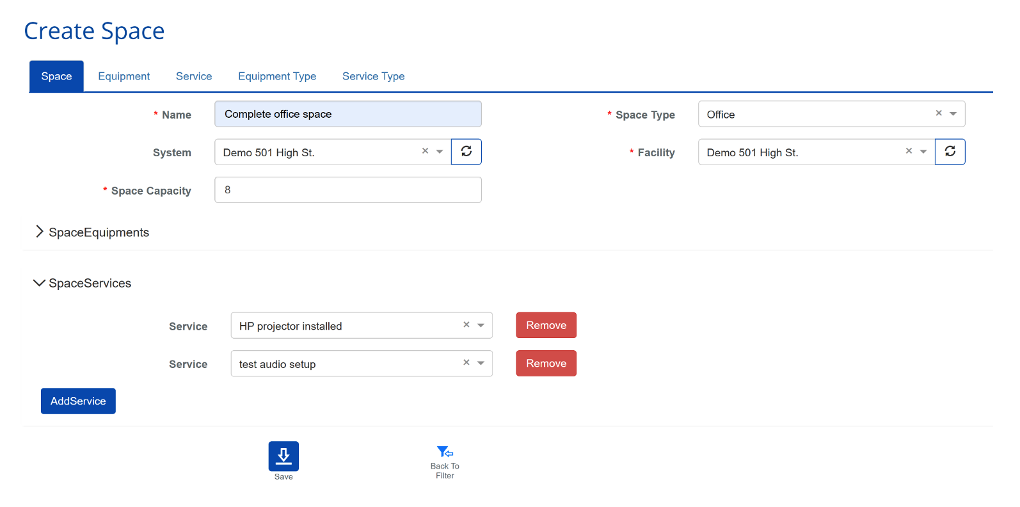
Task: Clear the Space Type selection
Action: pos(939,113)
